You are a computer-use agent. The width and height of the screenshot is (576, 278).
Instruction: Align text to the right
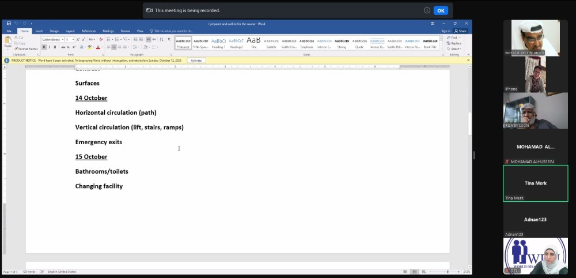point(119,47)
